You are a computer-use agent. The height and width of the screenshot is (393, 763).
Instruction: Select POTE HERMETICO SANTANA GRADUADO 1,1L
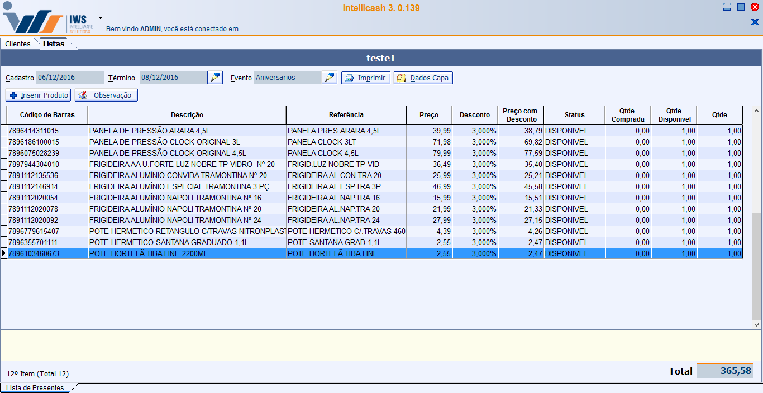[374, 242]
